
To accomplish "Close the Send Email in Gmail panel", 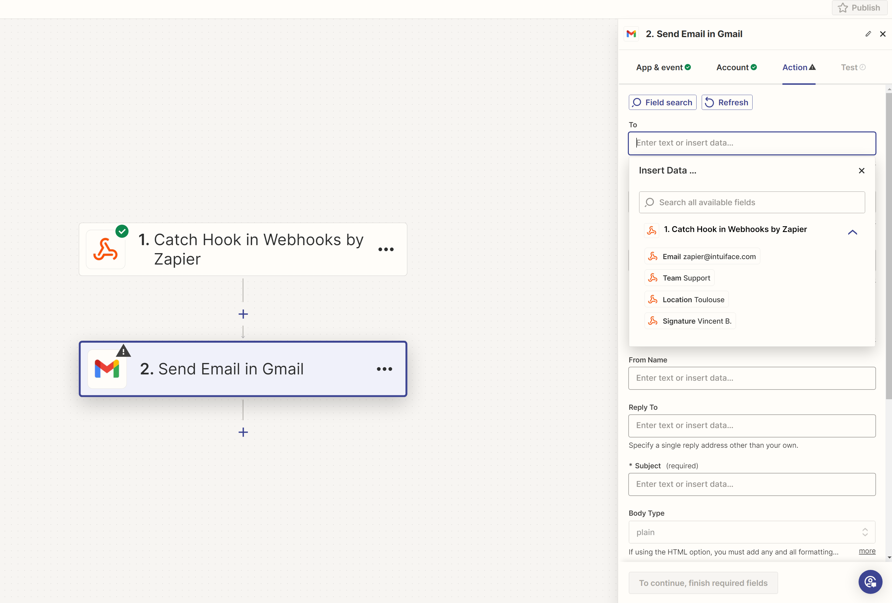I will (883, 34).
